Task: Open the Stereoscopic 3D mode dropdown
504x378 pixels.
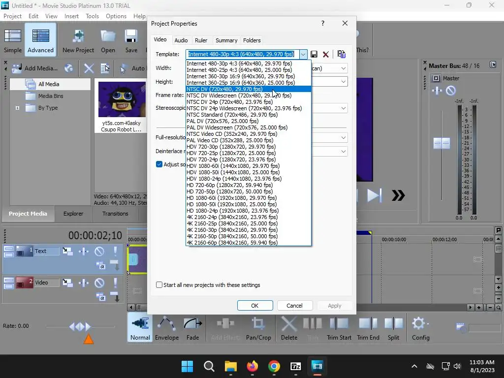Action: (x=343, y=108)
